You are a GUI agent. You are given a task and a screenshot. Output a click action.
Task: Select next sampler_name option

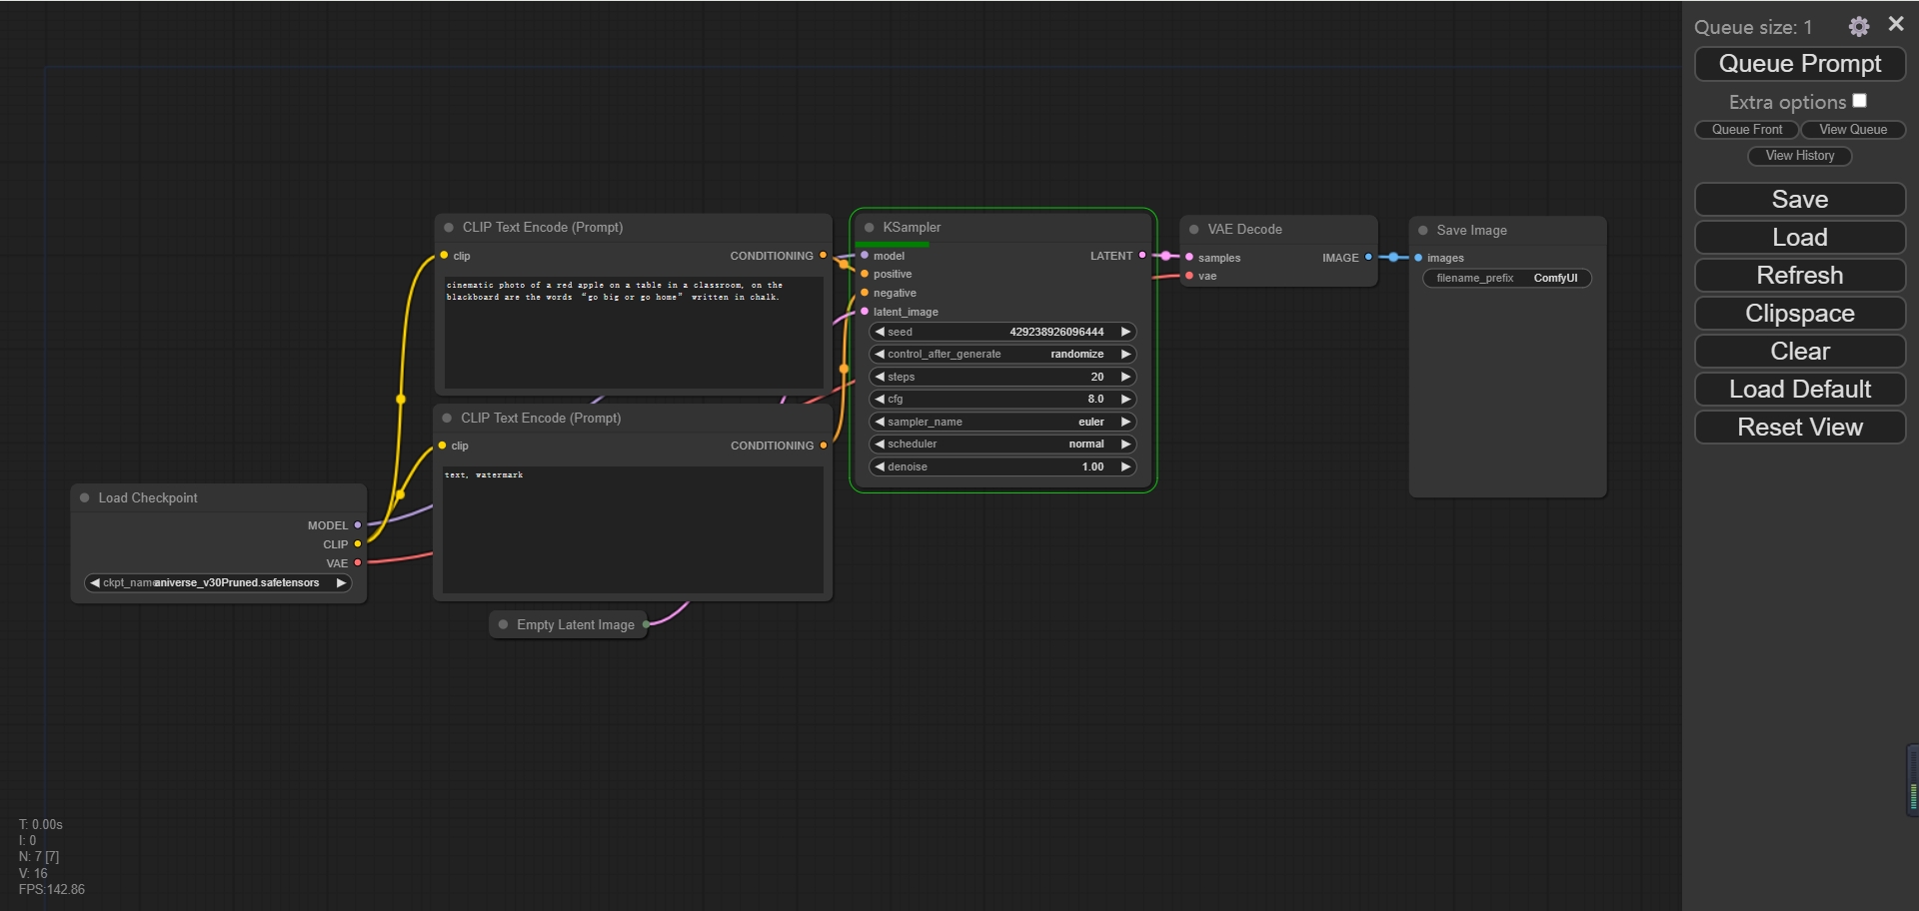pos(1125,422)
